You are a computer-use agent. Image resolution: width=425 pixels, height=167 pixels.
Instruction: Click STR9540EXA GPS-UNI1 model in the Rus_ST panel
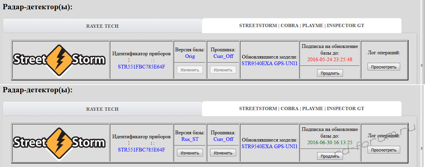270,146
